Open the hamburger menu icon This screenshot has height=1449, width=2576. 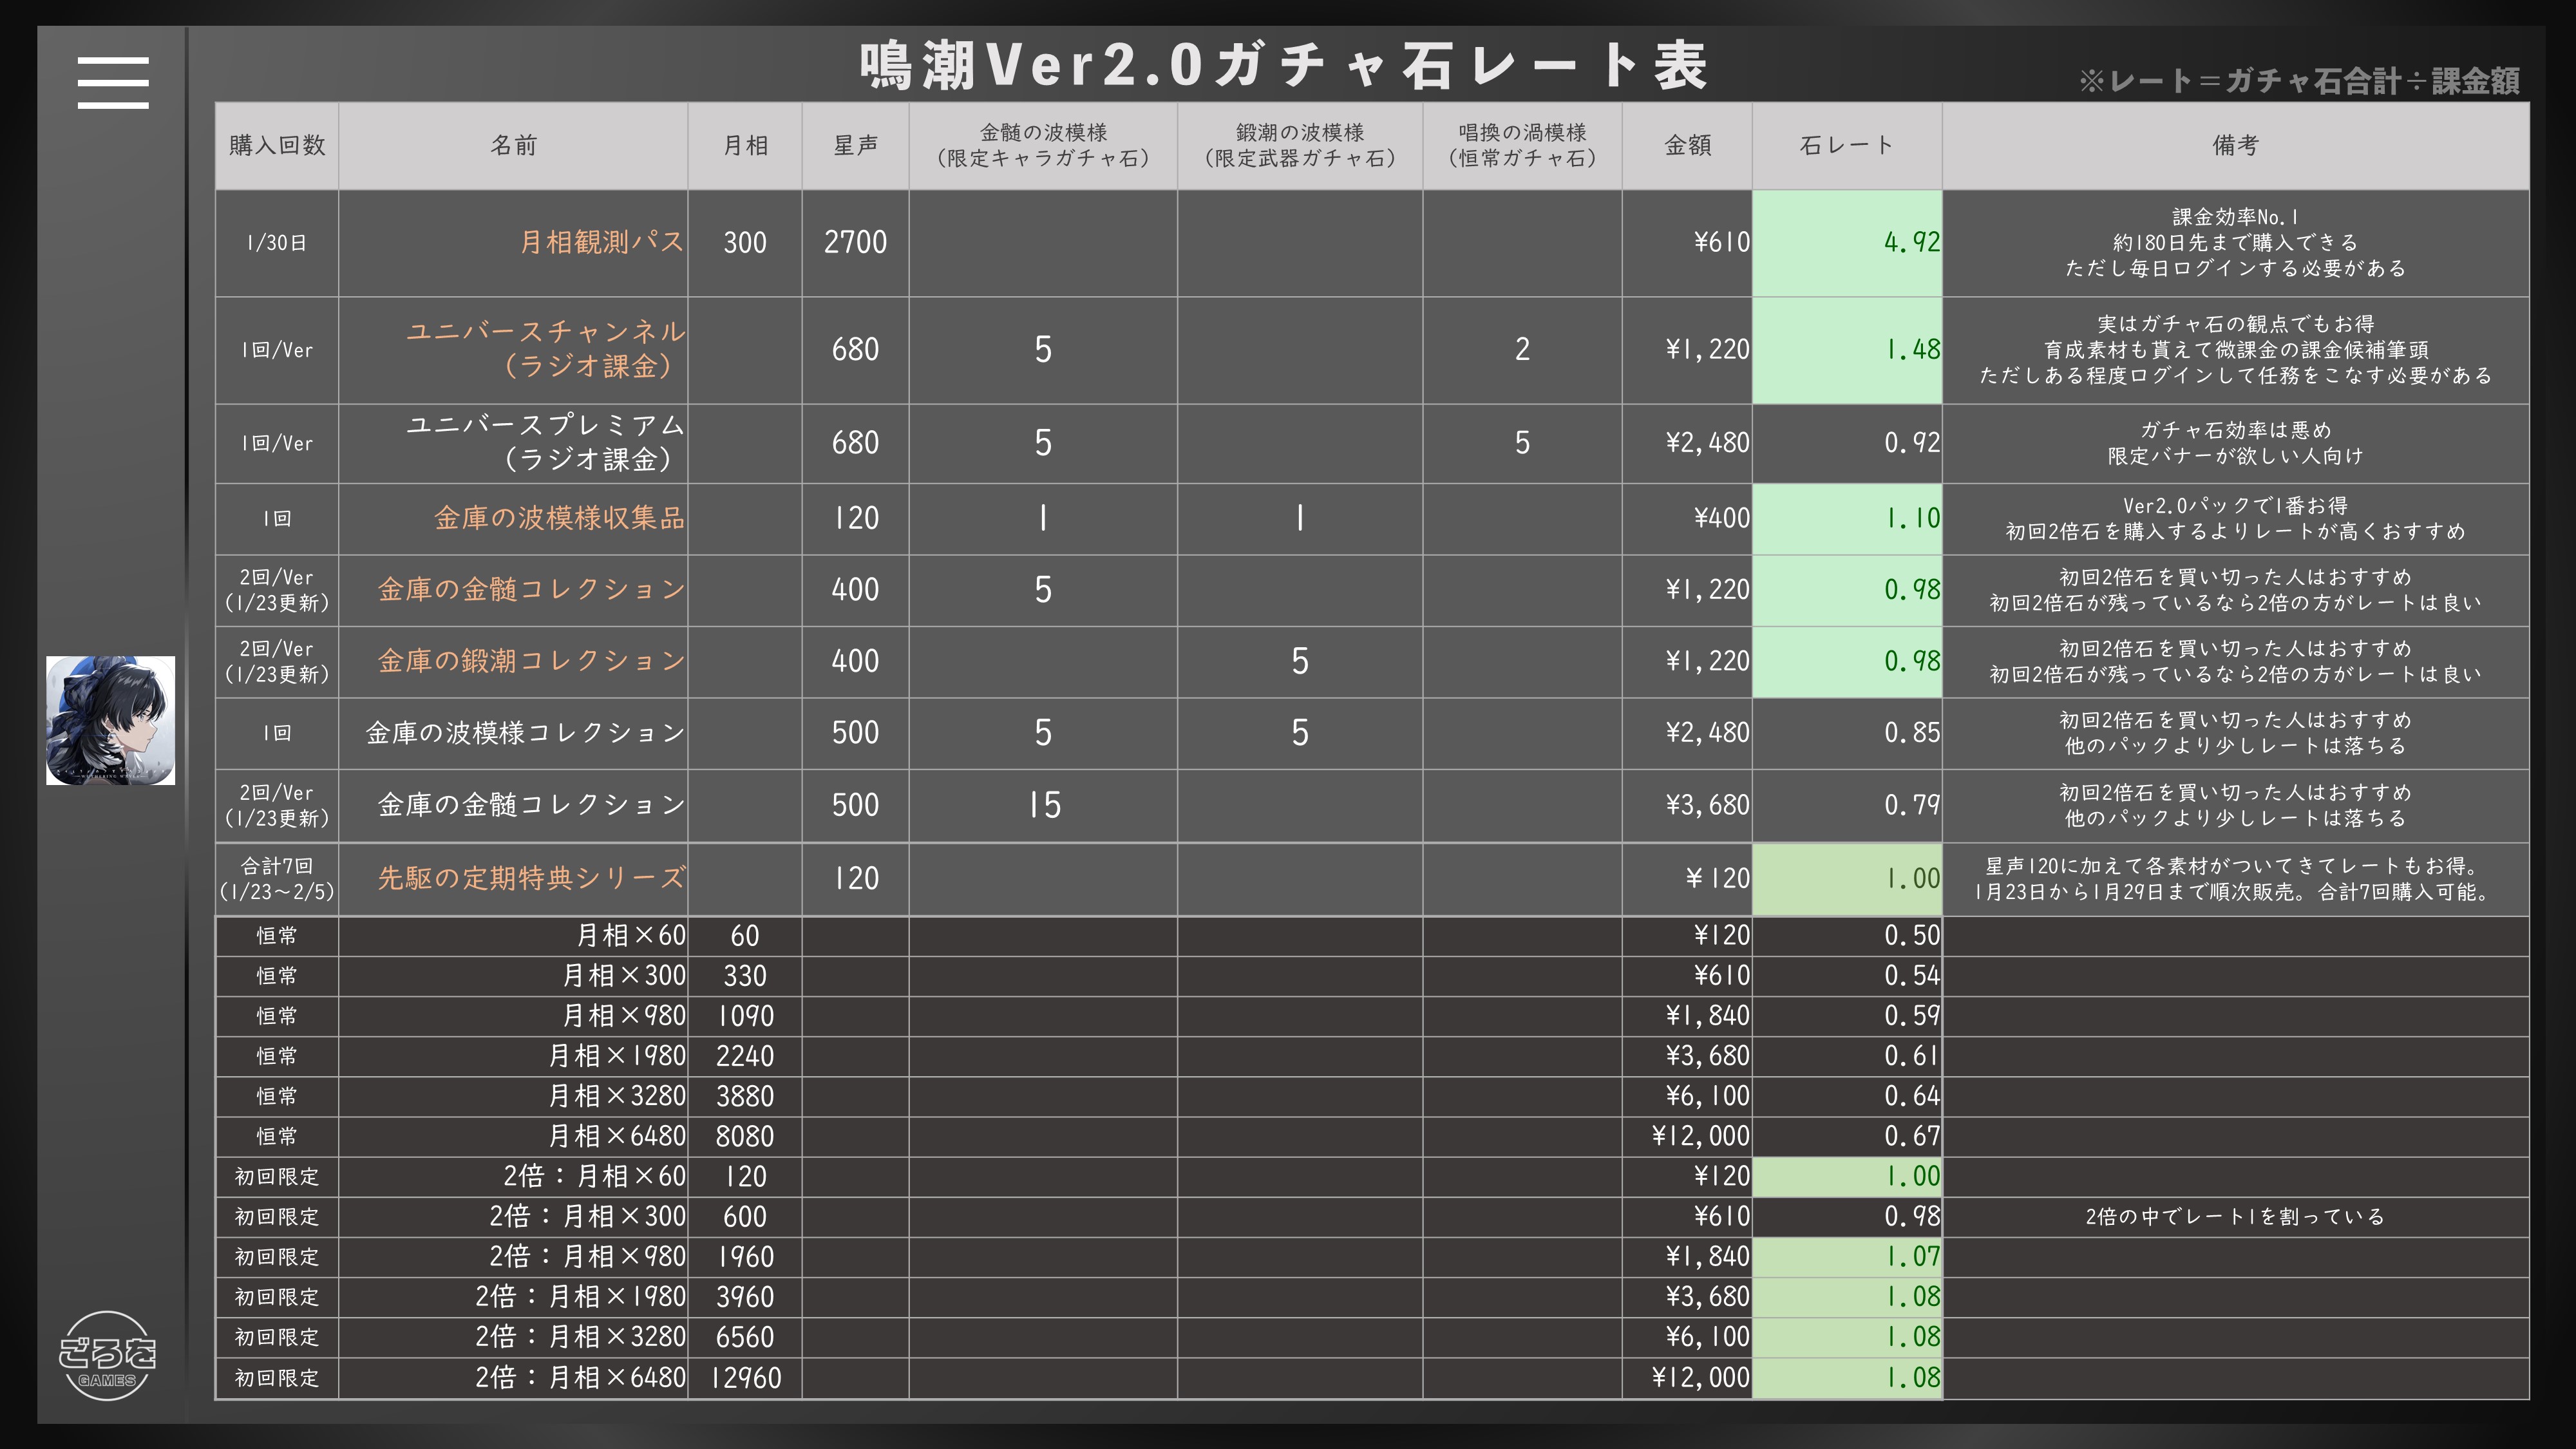[x=113, y=82]
